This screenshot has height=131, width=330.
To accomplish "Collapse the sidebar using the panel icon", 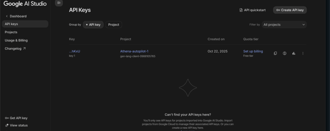I will tap(59, 3).
